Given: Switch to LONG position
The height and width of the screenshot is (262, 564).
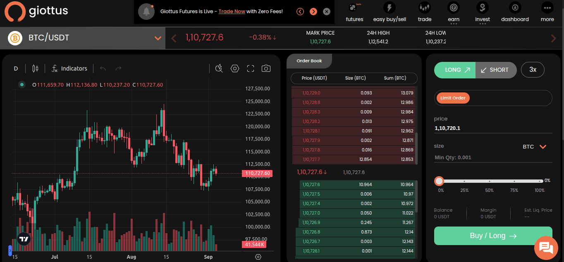Looking at the screenshot, I should click(x=455, y=70).
